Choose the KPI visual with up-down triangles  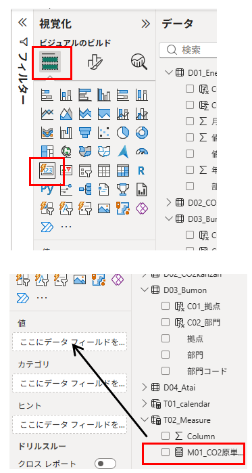pyautogui.click(x=66, y=171)
